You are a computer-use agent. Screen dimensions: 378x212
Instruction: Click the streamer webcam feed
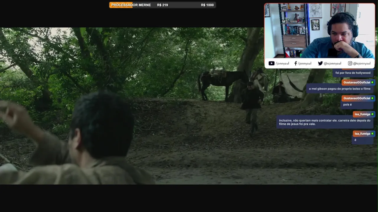coord(320,31)
